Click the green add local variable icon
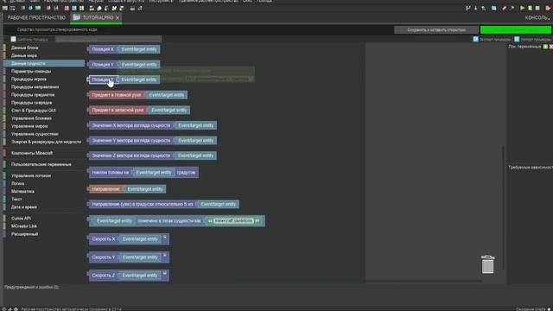553x311 pixels. coord(545,47)
